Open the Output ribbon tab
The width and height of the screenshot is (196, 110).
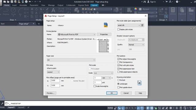[x=60, y=5]
